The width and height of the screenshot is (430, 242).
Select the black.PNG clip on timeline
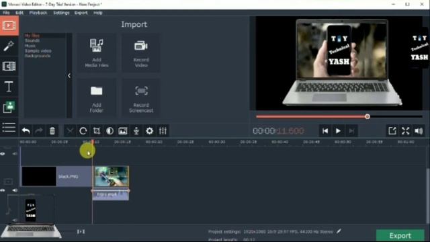point(56,176)
